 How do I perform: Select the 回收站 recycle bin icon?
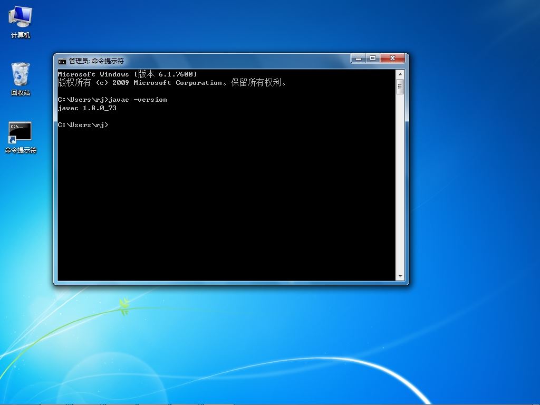click(x=21, y=79)
